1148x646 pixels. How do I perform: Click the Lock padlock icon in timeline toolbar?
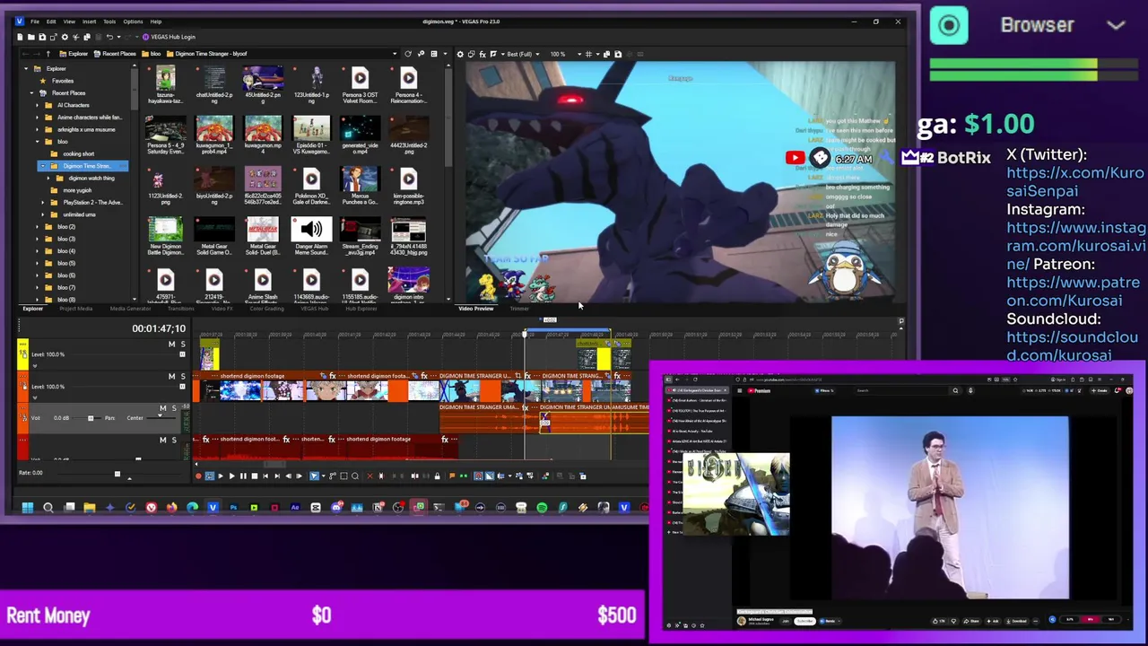click(x=437, y=476)
